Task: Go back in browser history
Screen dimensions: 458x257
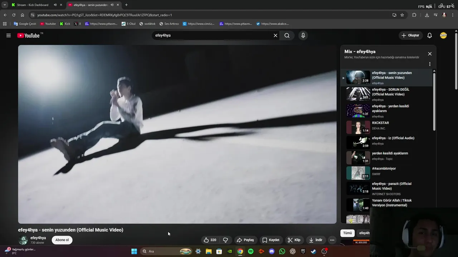Action: pyautogui.click(x=5, y=15)
